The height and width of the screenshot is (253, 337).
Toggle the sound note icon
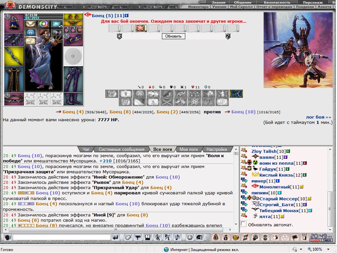click(x=177, y=238)
